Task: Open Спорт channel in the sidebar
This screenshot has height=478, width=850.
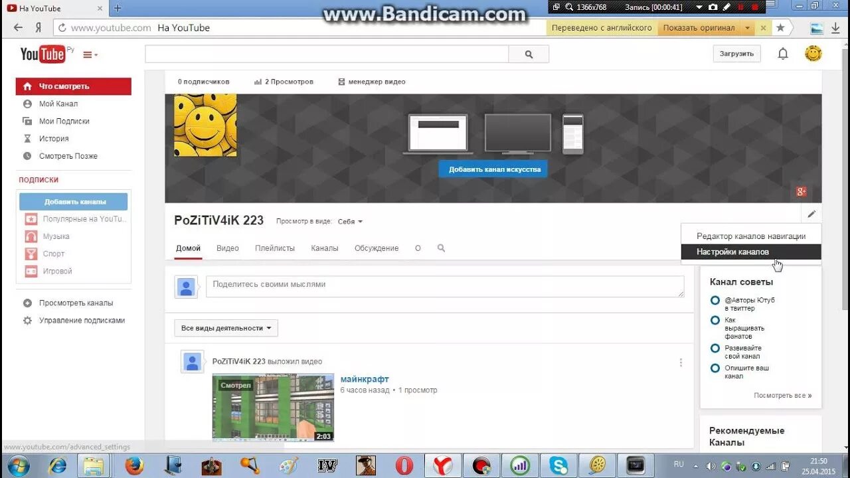Action: [x=54, y=254]
